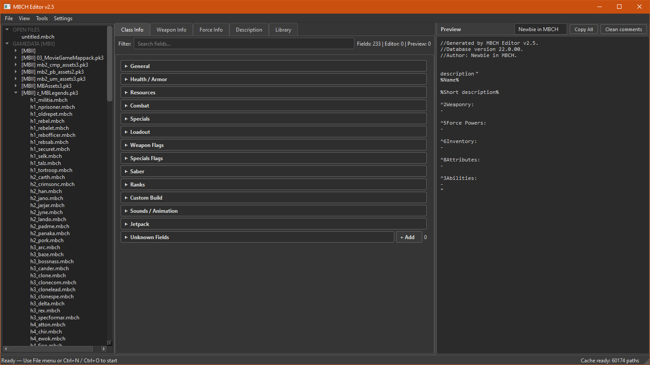
Task: Open the View menu
Action: coord(24,18)
